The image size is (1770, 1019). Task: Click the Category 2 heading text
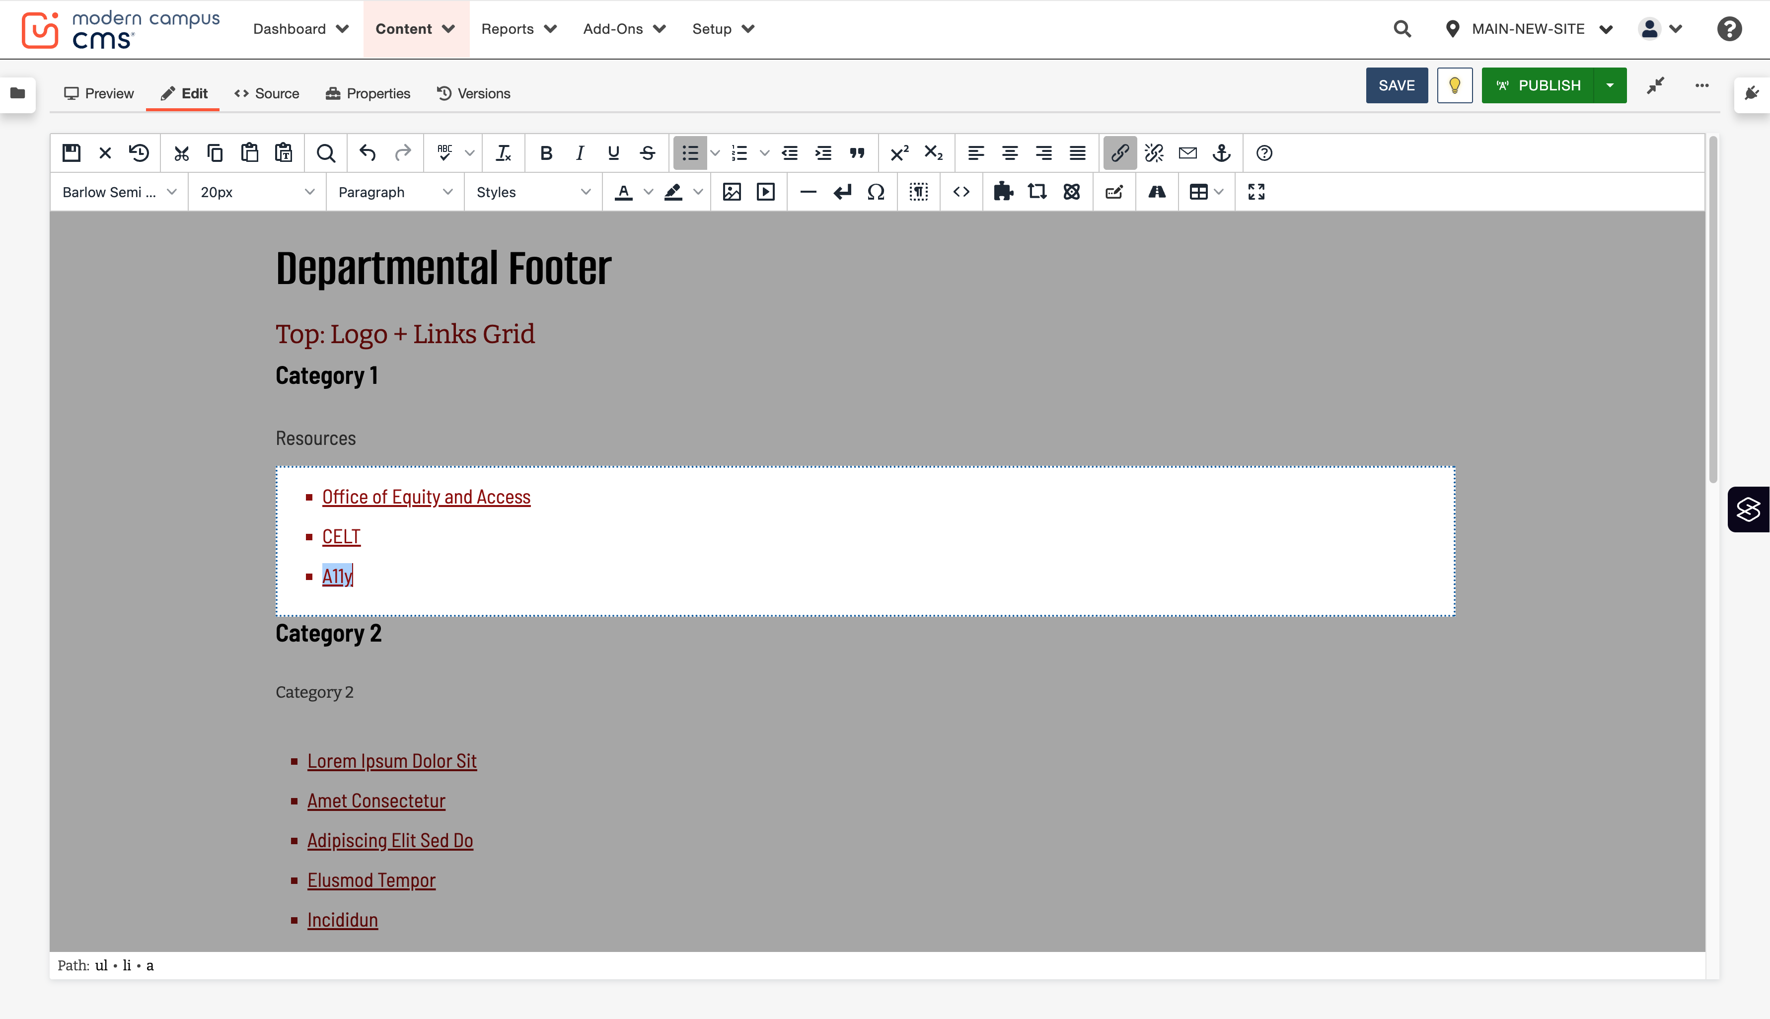click(x=328, y=633)
